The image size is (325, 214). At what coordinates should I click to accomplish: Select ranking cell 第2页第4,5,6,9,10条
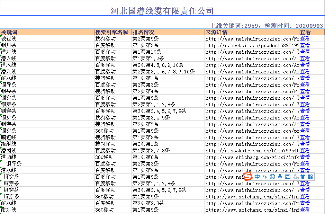(168, 65)
